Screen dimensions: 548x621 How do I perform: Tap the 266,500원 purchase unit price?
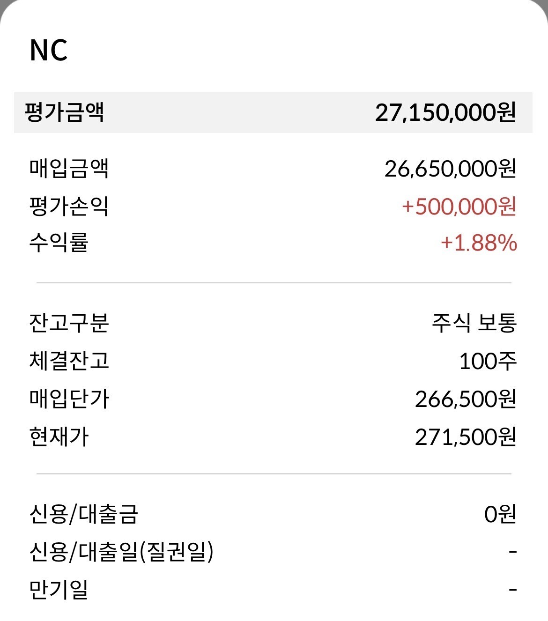(x=465, y=399)
